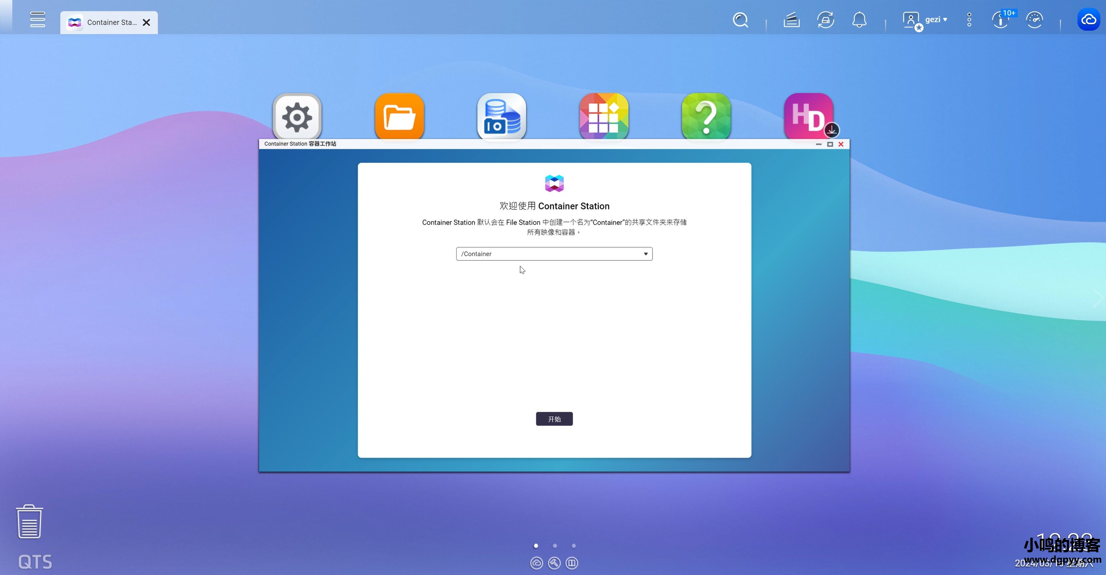Go to third desktop page dot
Screen dimensions: 1106x575
[574, 546]
